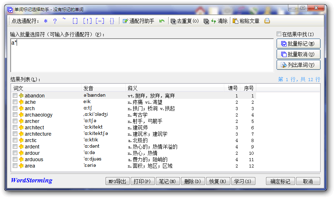Screen dimensions: 334x198
Task: Click the printer icon in toolbar
Action: pos(267,21)
